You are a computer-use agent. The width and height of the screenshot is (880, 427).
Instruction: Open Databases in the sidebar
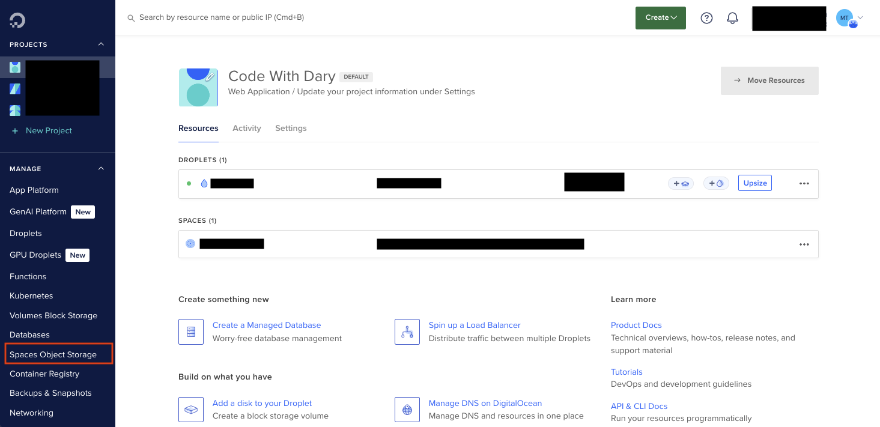[x=29, y=335]
